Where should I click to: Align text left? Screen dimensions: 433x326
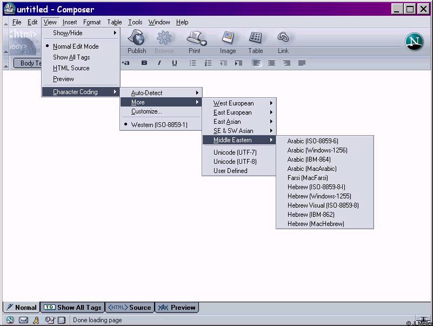(x=257, y=63)
